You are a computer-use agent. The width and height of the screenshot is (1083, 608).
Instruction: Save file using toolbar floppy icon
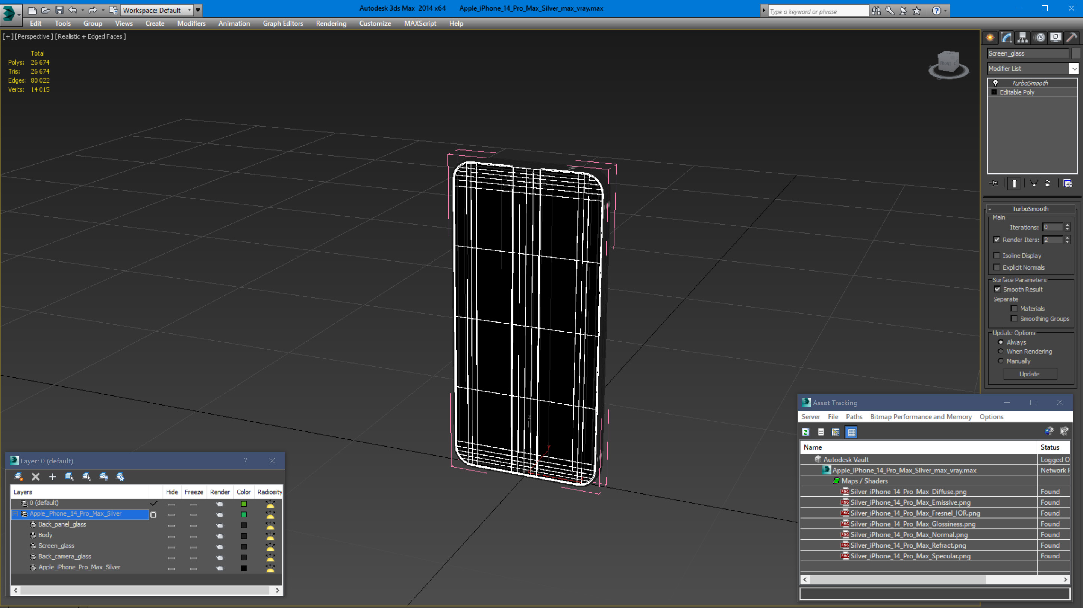(59, 10)
